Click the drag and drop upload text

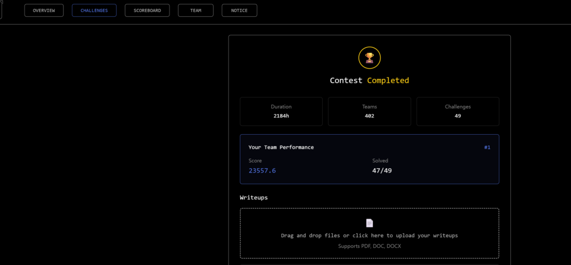tap(369, 235)
